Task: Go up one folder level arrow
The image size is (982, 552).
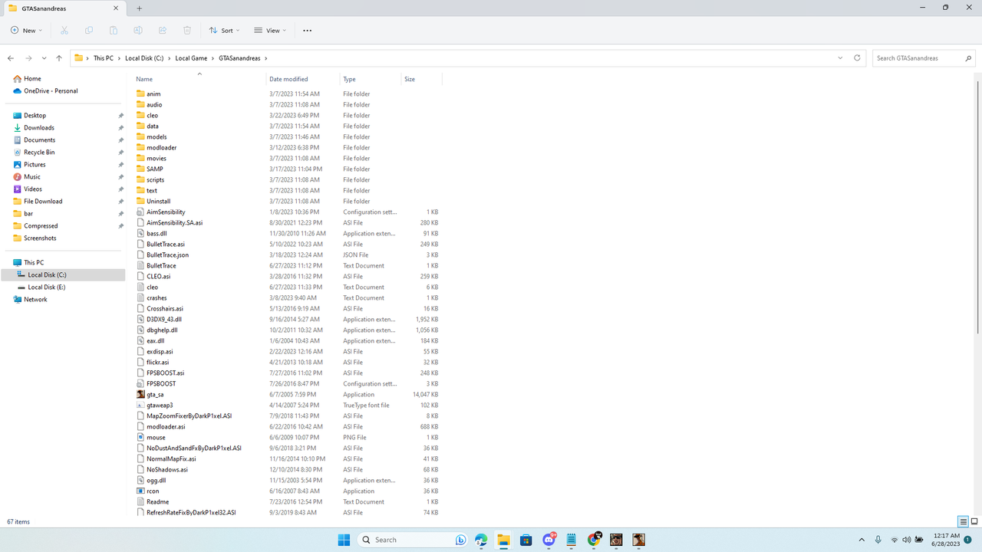Action: 59,58
